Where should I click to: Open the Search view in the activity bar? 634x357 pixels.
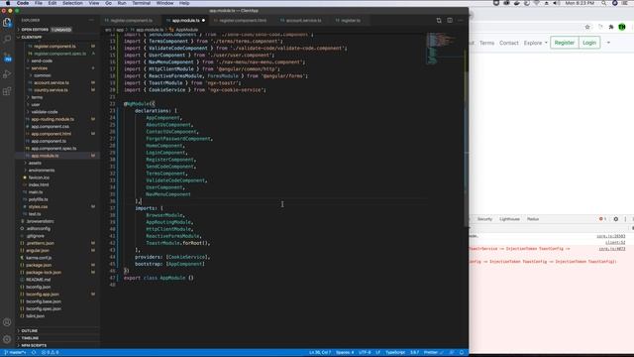(7, 40)
